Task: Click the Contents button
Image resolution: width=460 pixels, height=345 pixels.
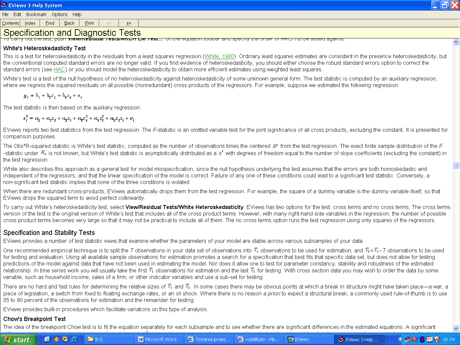Action: [x=10, y=23]
